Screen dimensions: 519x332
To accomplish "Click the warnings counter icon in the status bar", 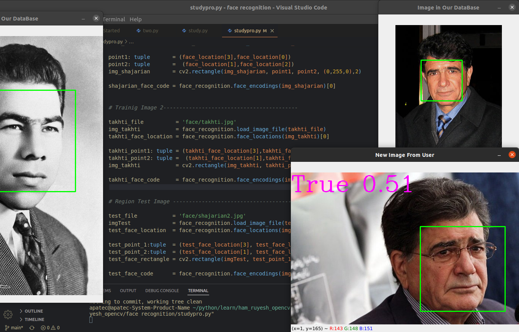I will (x=54, y=327).
